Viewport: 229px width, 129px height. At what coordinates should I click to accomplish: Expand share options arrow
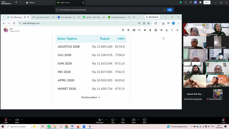click(138, 120)
